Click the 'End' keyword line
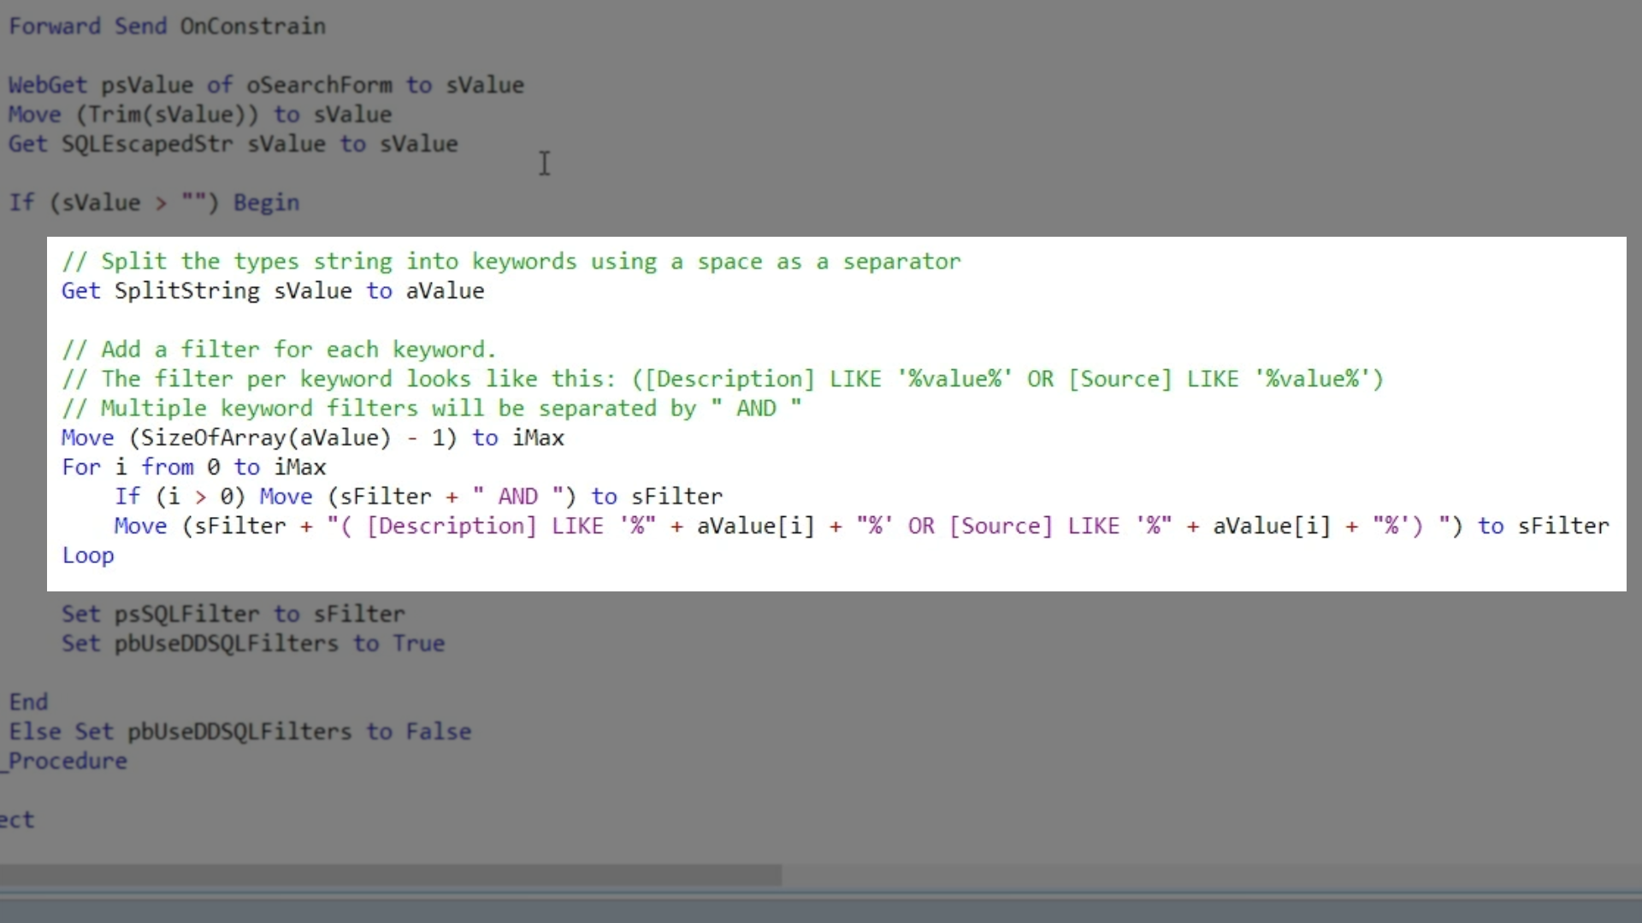 click(28, 703)
